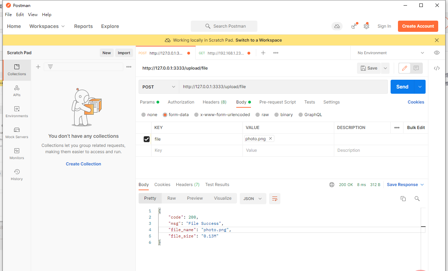The image size is (448, 271).
Task: Switch to the Headers (8) request tab
Action: 215,102
